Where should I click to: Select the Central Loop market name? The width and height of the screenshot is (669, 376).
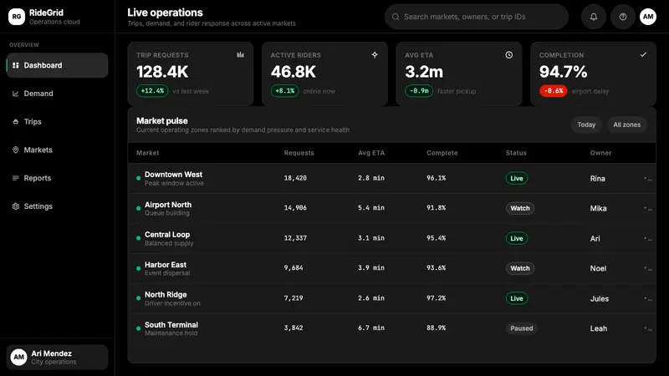167,235
